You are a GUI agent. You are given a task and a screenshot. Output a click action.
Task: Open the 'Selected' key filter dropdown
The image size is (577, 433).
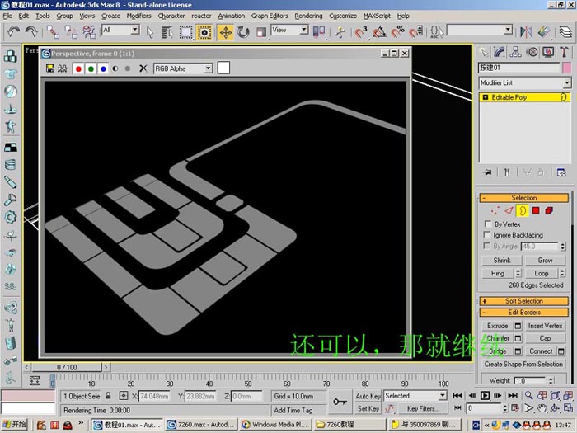tap(443, 395)
